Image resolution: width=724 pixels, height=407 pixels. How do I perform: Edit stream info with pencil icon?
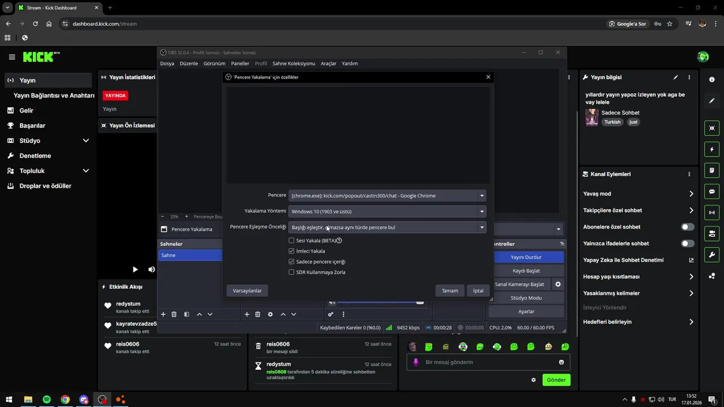coord(675,77)
